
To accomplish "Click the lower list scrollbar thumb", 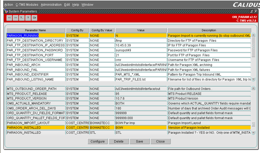I will pyautogui.click(x=253, y=124).
